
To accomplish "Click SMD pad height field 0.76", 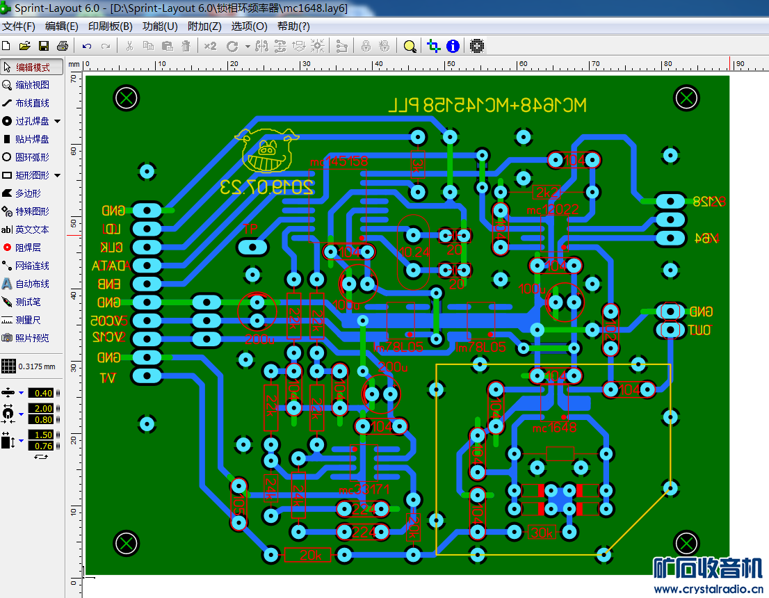I will (x=41, y=446).
